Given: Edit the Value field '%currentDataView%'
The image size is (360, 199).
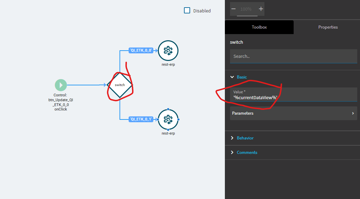Looking at the screenshot, I should click(293, 94).
